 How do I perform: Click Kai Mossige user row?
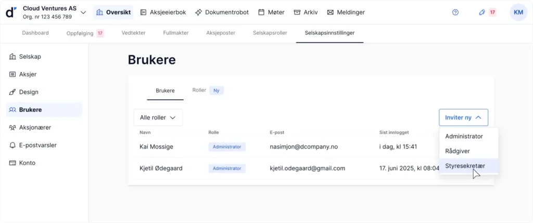[157, 147]
